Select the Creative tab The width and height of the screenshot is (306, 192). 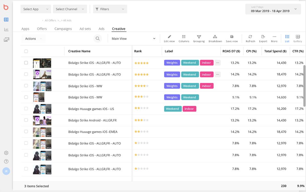coord(119,29)
